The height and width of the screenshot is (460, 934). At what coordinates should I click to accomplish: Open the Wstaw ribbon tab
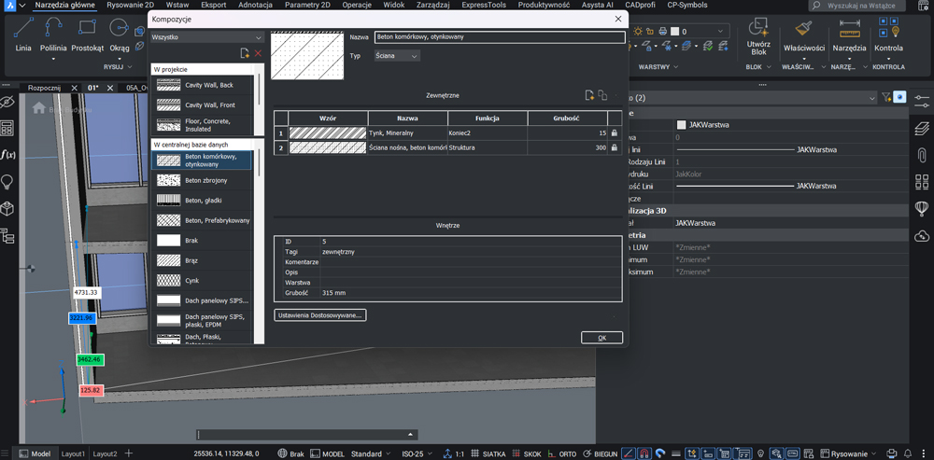pyautogui.click(x=177, y=5)
